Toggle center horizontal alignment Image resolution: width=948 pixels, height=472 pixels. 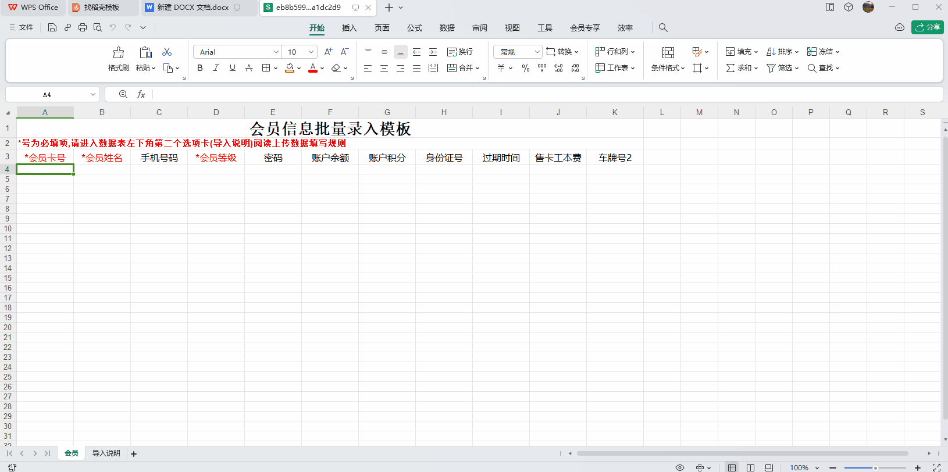tap(384, 68)
